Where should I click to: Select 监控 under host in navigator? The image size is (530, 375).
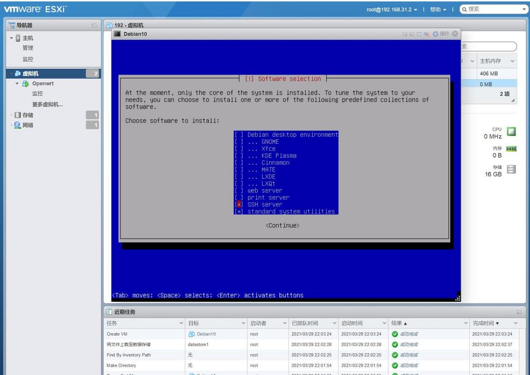click(x=28, y=59)
